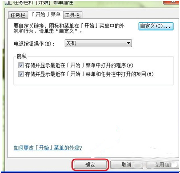Viewport: 180px width, 173px height.
Task: Click the 隐私 group box label
Action: coord(22,56)
